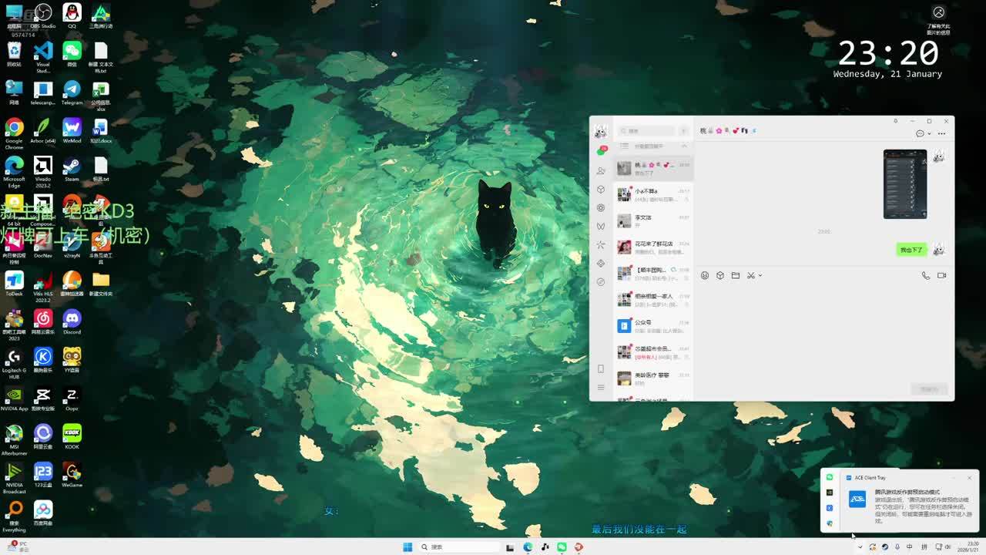
Task: Start a voice call from the chat toolbar
Action: point(926,275)
